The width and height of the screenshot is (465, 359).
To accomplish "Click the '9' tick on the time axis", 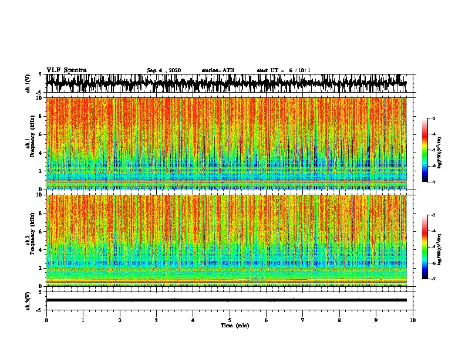I will tap(376, 320).
